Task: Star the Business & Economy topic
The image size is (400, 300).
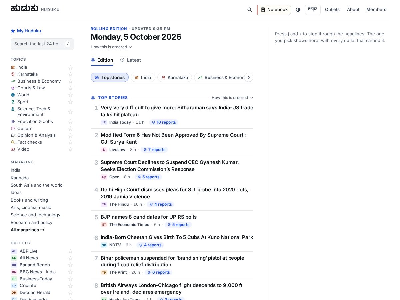Action: pos(70,81)
